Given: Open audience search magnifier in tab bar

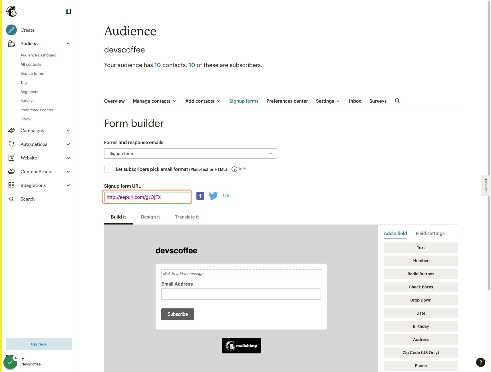Looking at the screenshot, I should (397, 101).
